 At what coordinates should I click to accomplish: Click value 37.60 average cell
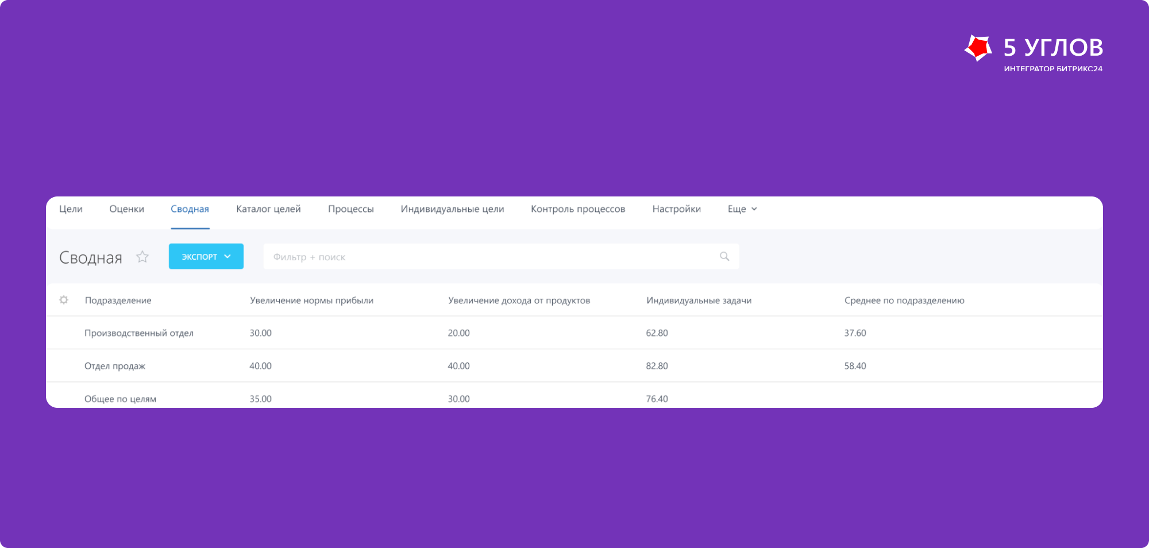tap(855, 333)
